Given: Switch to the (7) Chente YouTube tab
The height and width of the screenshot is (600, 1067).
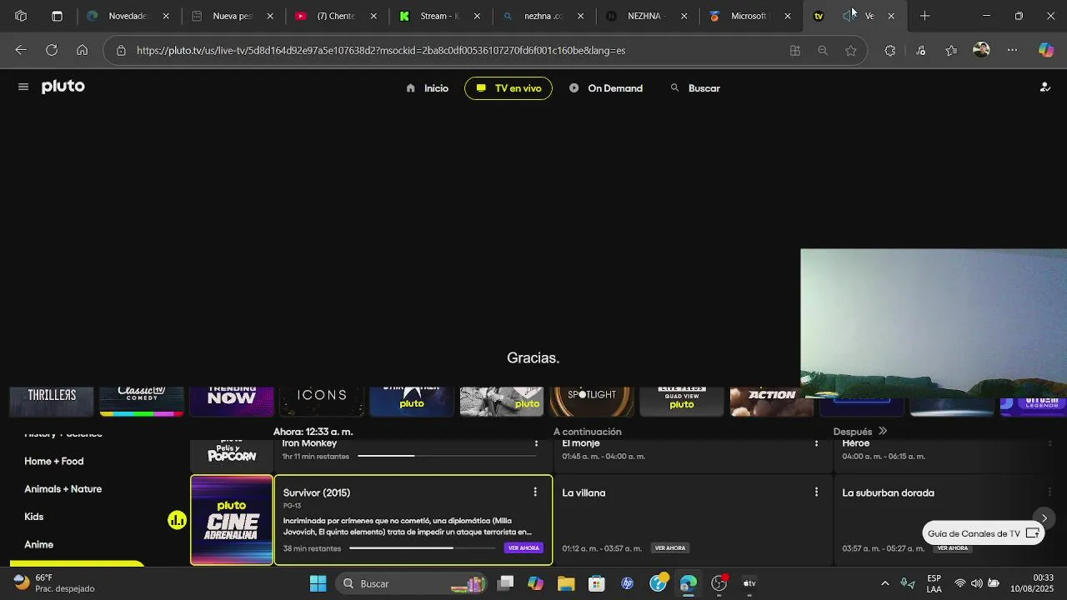Looking at the screenshot, I should [335, 16].
